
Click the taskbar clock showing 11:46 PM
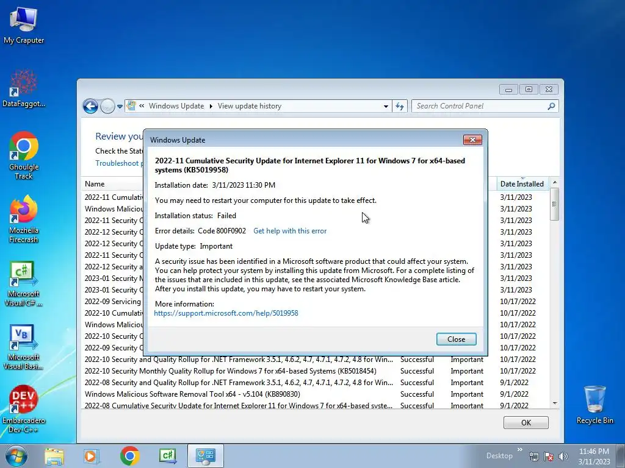coord(594,456)
